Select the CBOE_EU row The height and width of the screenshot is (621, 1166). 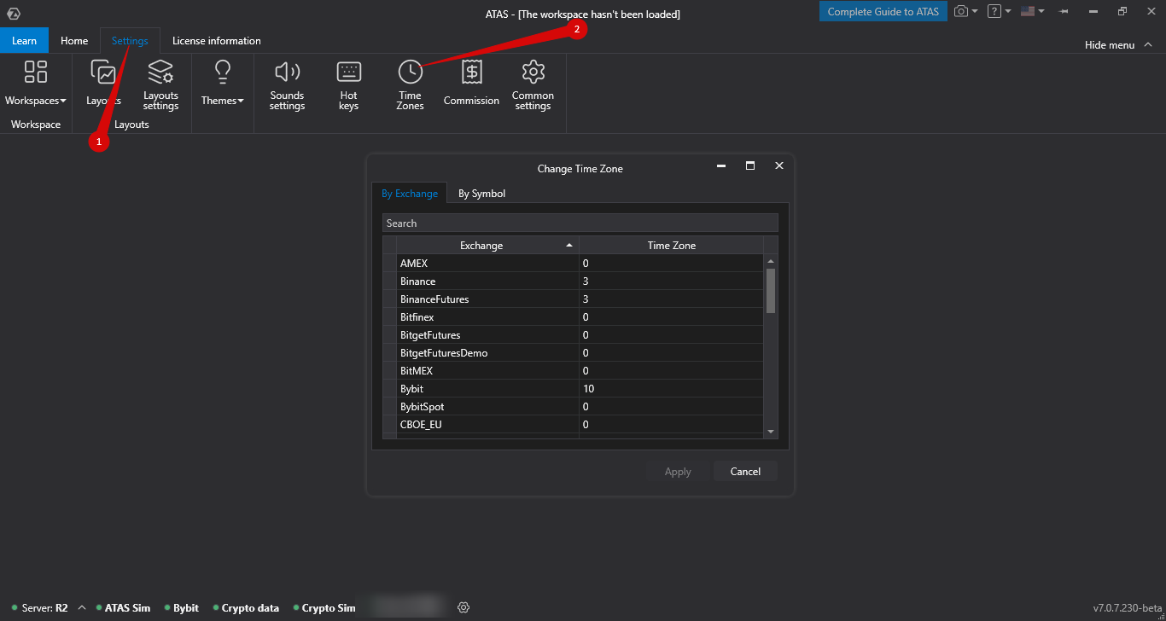[x=574, y=424]
